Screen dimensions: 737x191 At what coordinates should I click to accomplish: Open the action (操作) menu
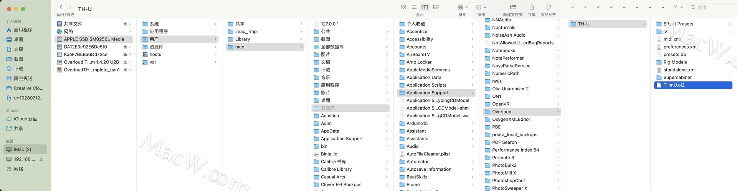(x=481, y=7)
